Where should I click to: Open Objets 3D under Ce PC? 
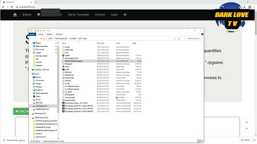click(x=39, y=90)
